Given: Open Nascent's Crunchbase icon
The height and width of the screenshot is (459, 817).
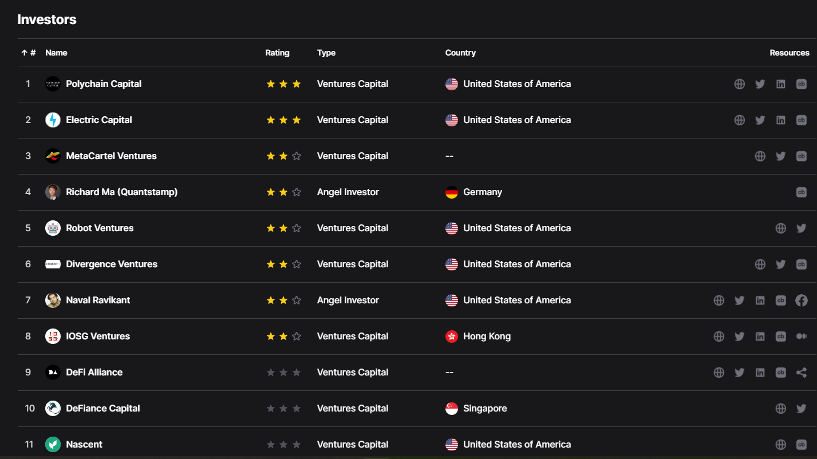Looking at the screenshot, I should click(x=801, y=445).
